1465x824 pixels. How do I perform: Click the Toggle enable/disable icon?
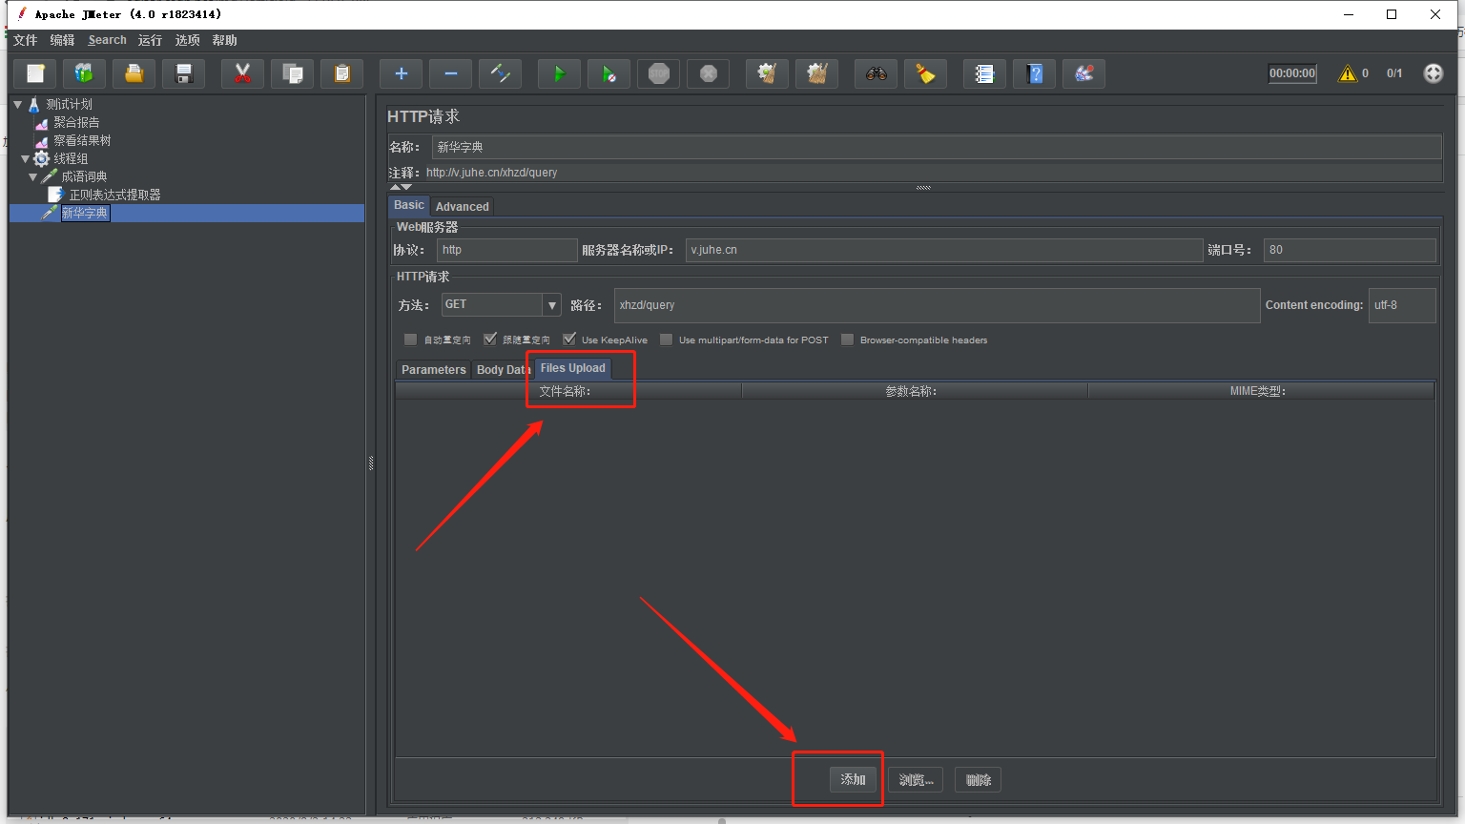(500, 73)
